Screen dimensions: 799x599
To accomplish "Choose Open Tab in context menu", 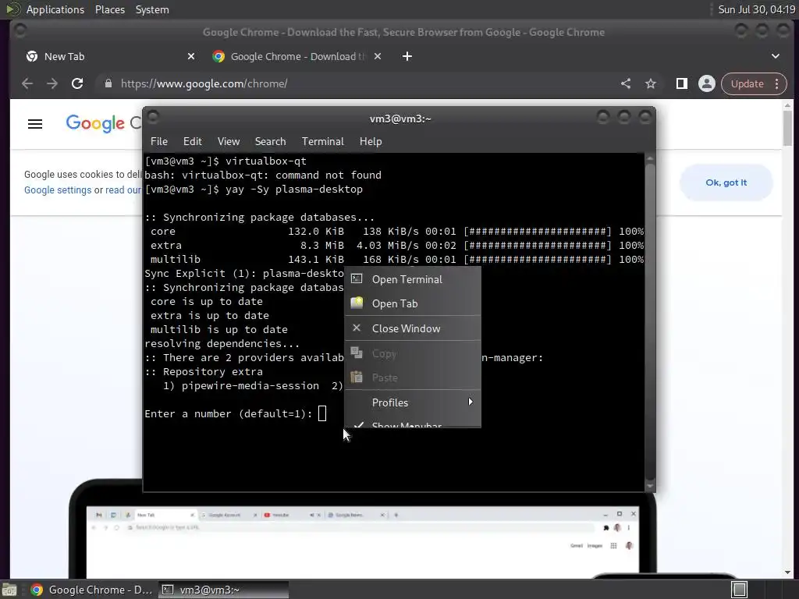I will click(413, 303).
